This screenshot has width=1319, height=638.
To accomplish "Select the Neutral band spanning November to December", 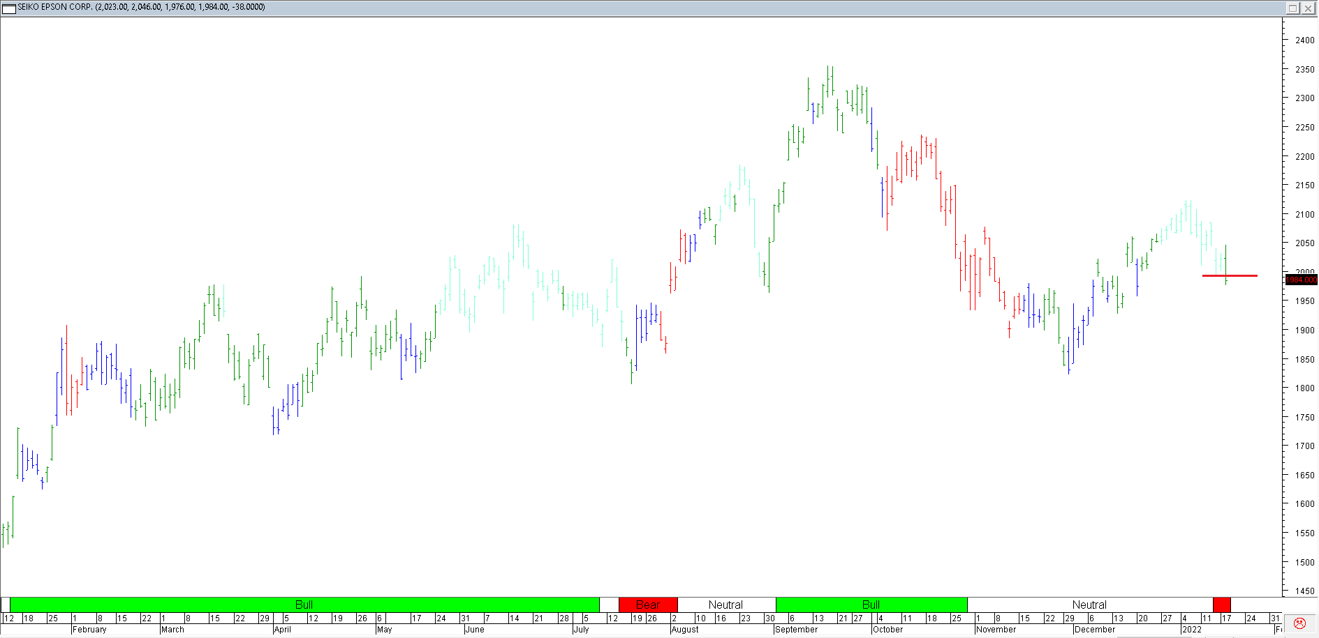I will [1090, 605].
